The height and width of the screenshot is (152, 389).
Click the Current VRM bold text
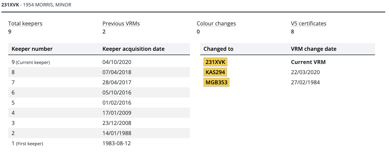308,62
